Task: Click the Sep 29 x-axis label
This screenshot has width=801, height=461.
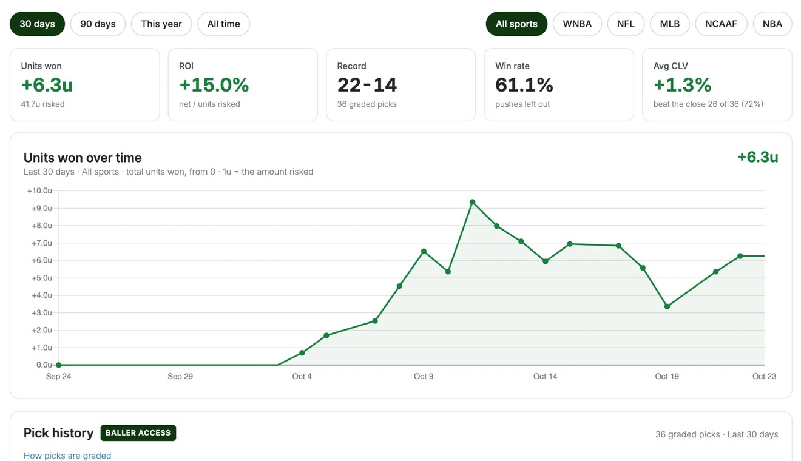Action: click(180, 376)
